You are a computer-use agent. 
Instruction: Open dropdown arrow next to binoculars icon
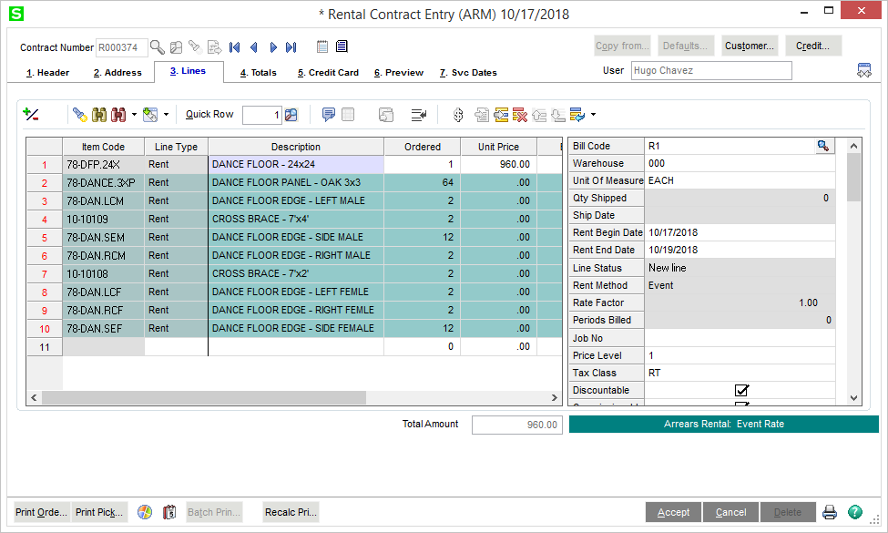[x=134, y=115]
